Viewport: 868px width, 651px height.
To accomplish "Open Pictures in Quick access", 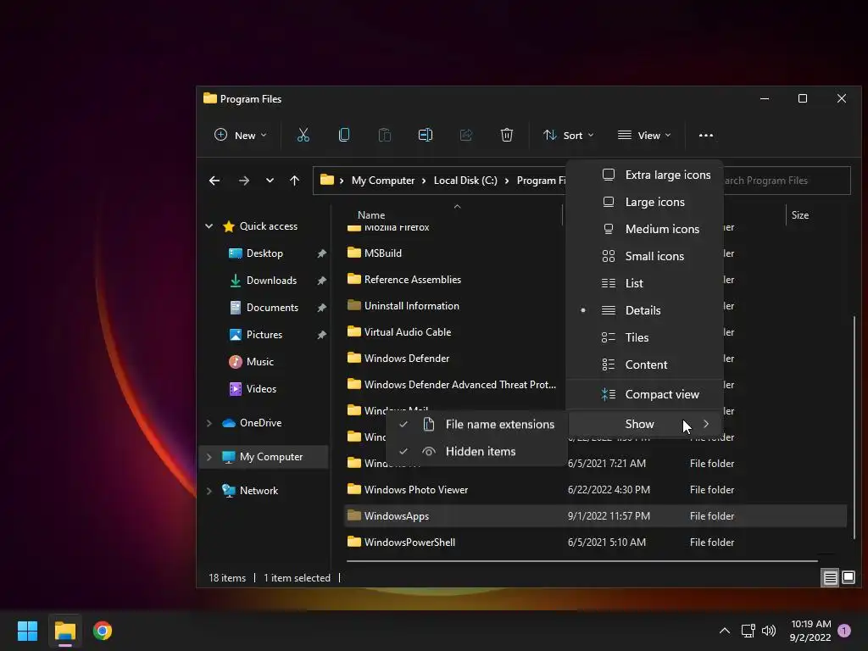I will pyautogui.click(x=264, y=335).
